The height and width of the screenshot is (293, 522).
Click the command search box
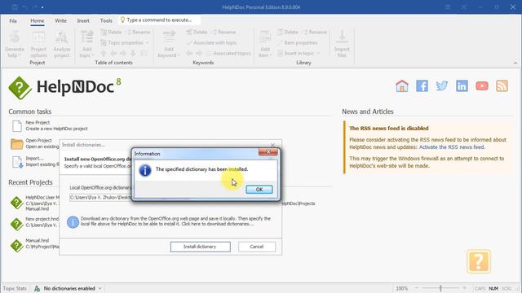[160, 20]
